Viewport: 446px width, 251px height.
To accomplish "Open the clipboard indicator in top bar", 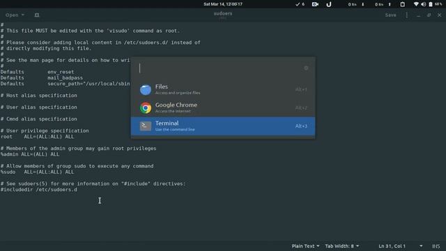I will coord(402,4).
